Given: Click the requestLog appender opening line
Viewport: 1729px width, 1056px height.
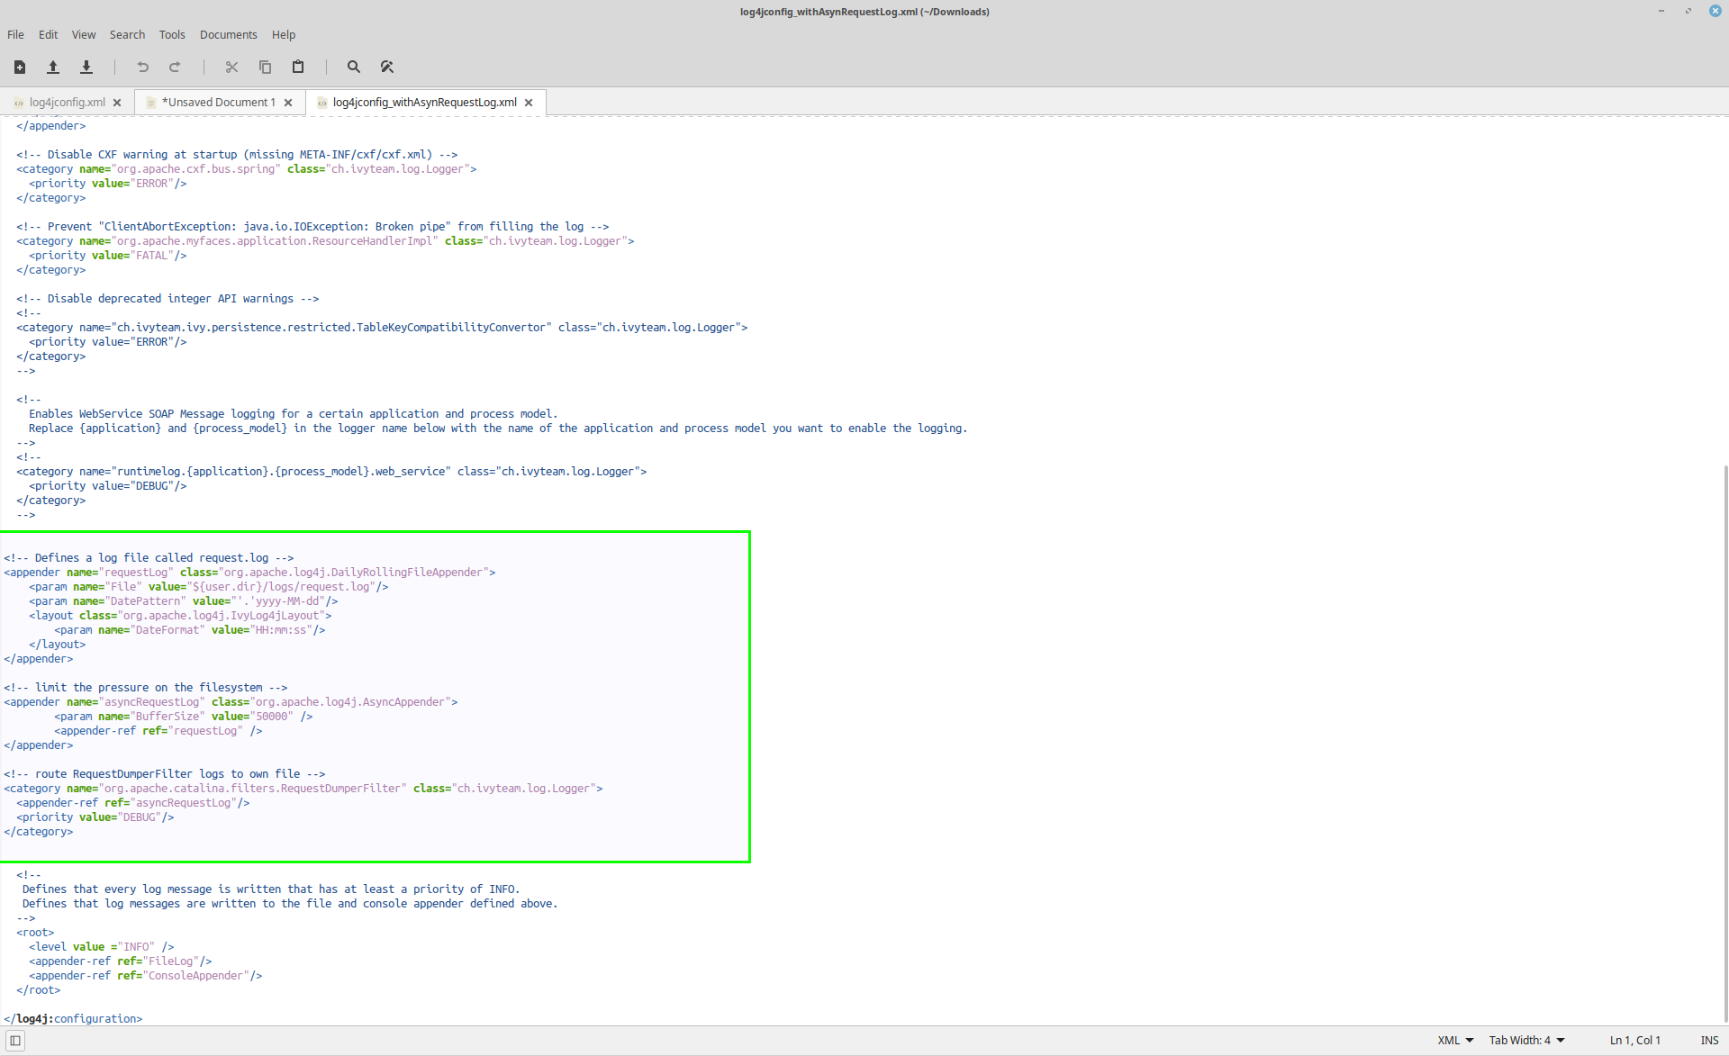Looking at the screenshot, I should click(249, 573).
